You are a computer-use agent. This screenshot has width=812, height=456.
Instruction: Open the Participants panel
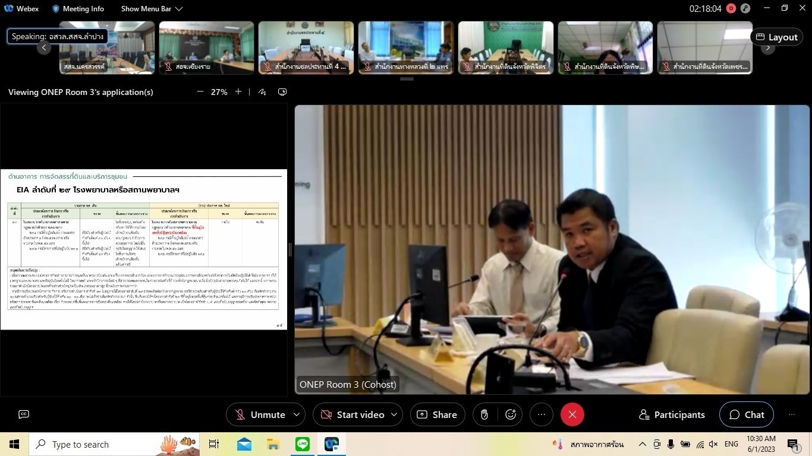tap(672, 414)
